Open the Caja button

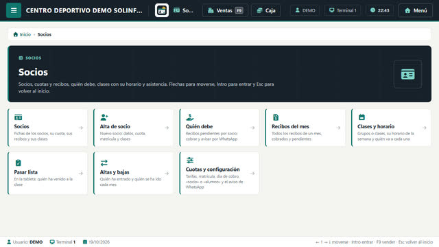click(265, 10)
